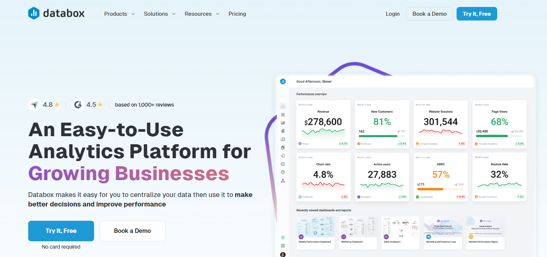
Task: Expand the Products dropdown menu
Action: [x=119, y=14]
